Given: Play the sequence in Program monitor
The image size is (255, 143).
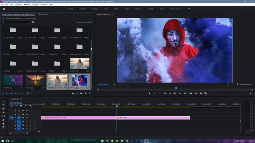Looking at the screenshot, I should click(x=175, y=93).
